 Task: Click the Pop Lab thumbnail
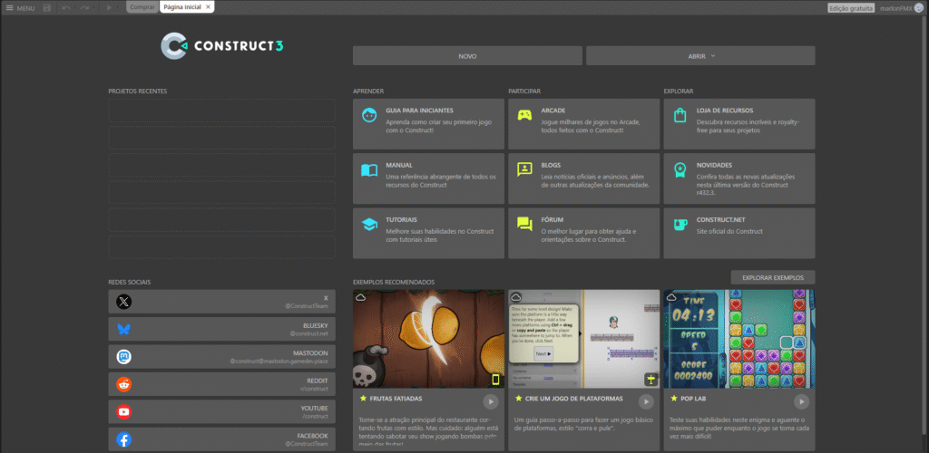click(739, 339)
